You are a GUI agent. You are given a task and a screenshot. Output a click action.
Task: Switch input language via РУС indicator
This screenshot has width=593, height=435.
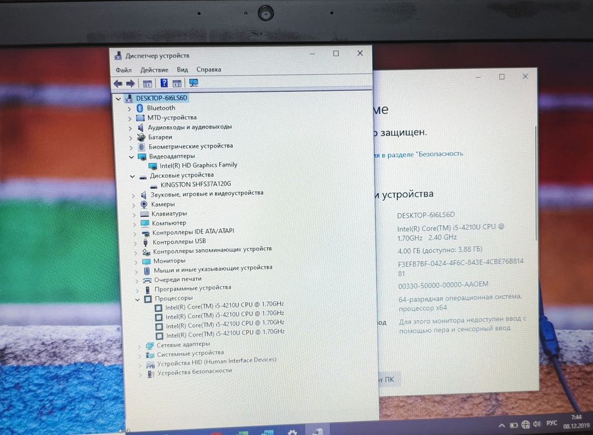tap(551, 423)
